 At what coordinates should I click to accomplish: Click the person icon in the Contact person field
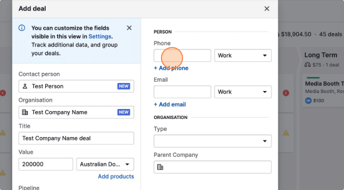tap(25, 86)
